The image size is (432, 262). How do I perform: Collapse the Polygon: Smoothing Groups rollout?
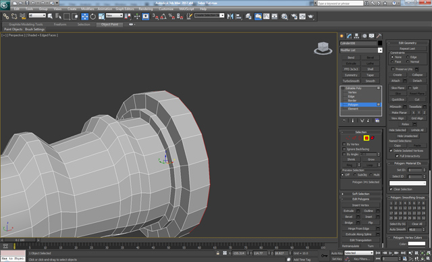click(408, 198)
